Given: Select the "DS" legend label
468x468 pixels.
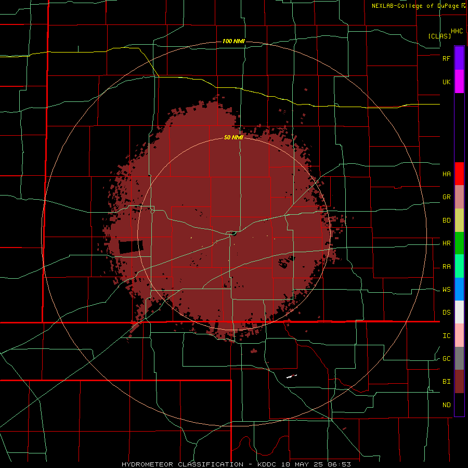Looking at the screenshot, I should 446,313.
